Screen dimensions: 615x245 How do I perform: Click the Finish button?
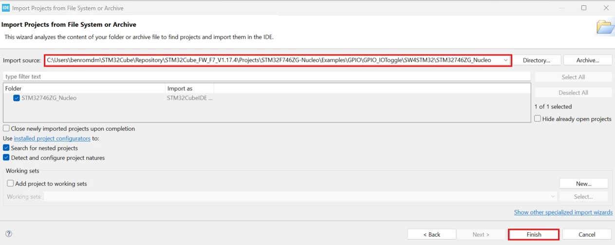click(534, 234)
